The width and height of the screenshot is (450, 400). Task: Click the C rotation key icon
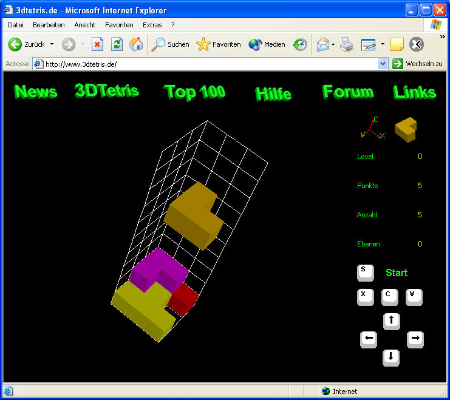[x=390, y=297]
